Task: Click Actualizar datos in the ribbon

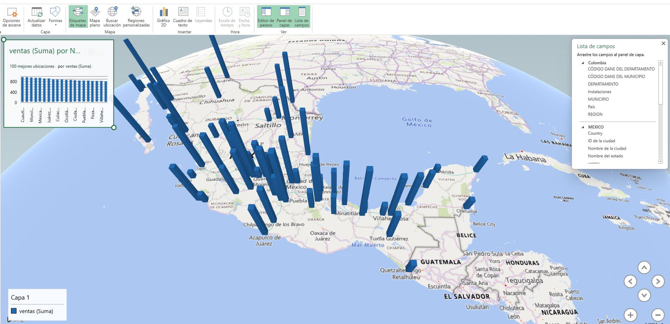Action: pyautogui.click(x=36, y=17)
